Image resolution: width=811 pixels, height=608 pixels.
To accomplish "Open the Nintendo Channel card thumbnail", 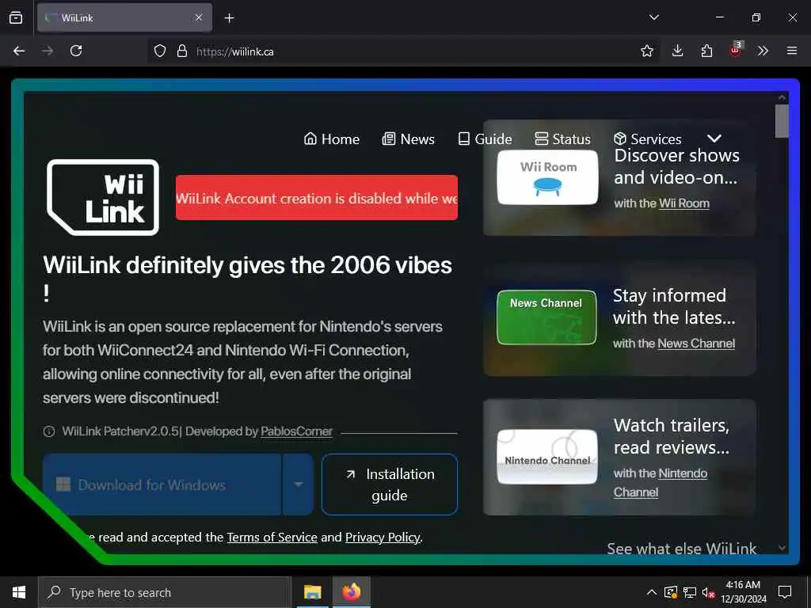I will coord(547,457).
